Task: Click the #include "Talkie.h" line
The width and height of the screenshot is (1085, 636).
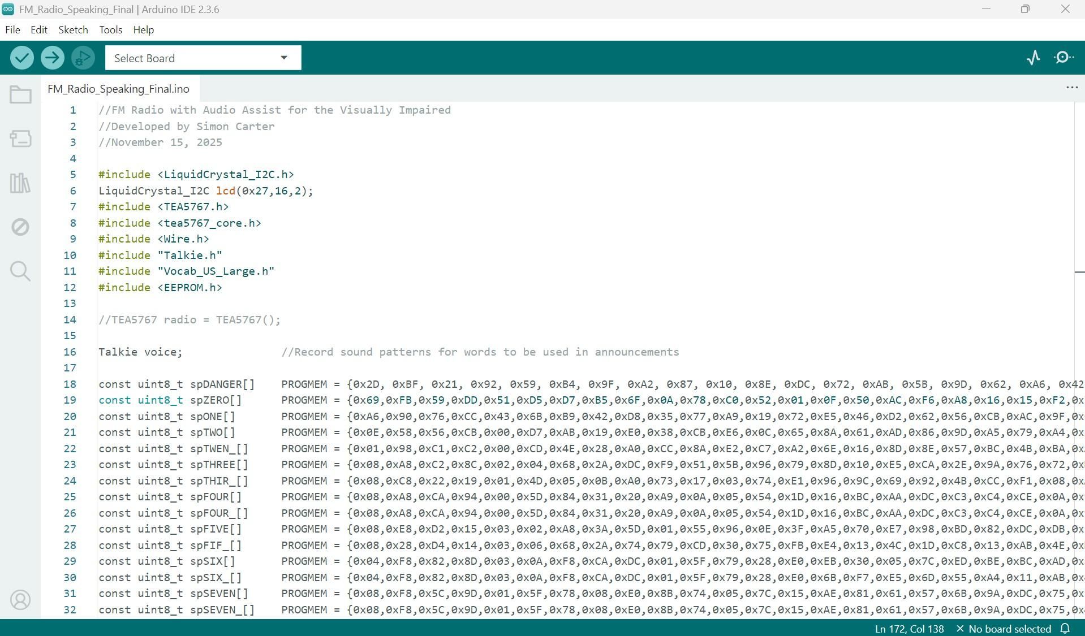Action: [x=160, y=255]
